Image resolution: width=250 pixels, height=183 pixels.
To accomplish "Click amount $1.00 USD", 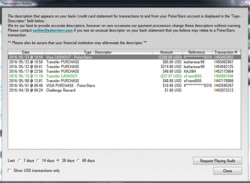I will point(173,90).
